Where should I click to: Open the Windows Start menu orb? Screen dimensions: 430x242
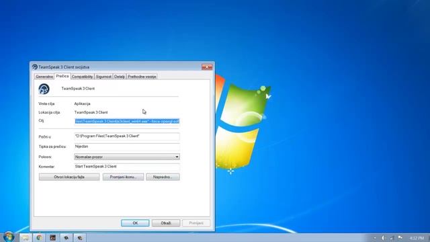pos(9,237)
